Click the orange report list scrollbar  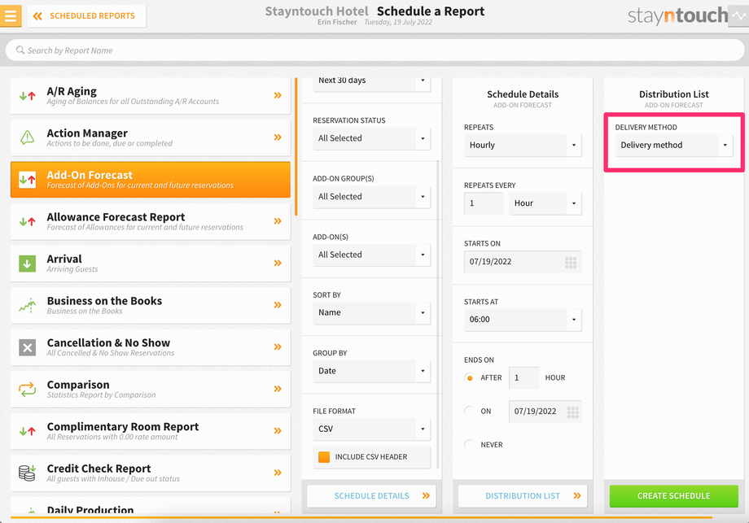(296, 147)
